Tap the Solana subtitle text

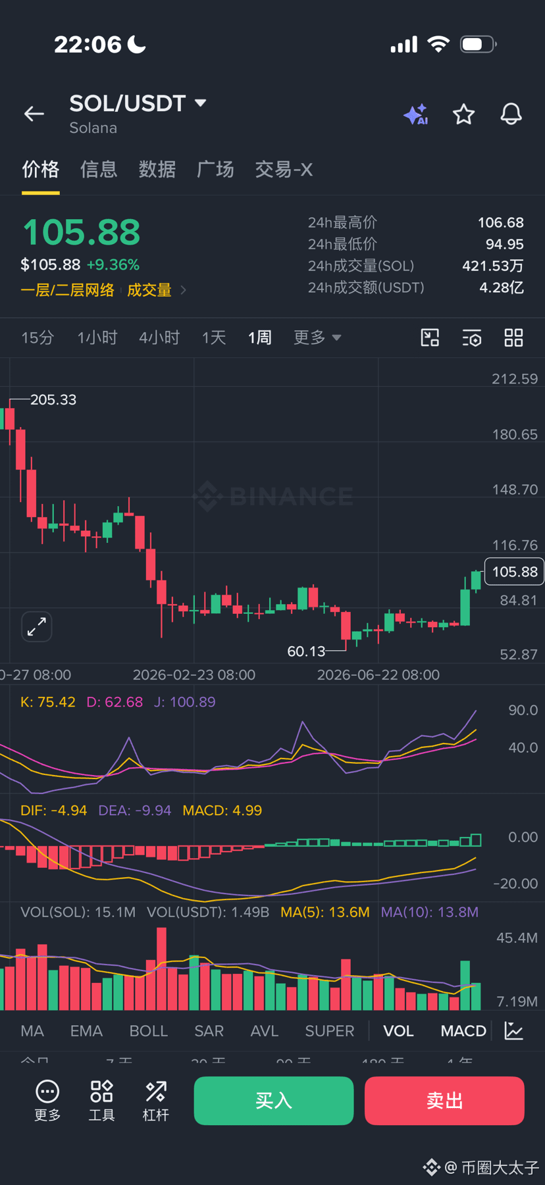(x=93, y=128)
